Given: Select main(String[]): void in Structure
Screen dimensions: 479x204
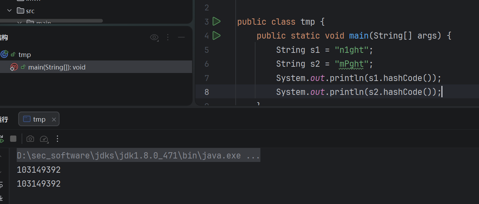Looking at the screenshot, I should pyautogui.click(x=56, y=67).
